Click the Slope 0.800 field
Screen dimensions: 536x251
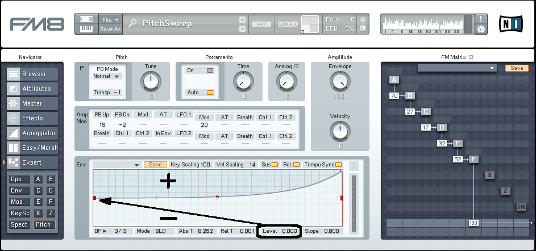[323, 231]
